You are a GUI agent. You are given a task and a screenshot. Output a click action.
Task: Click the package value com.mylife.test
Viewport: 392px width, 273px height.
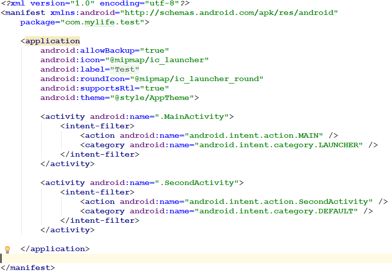[102, 22]
